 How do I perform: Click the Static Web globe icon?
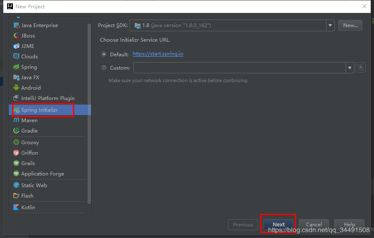pos(16,185)
